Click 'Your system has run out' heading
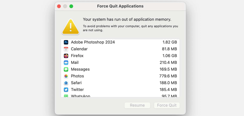 point(127,19)
